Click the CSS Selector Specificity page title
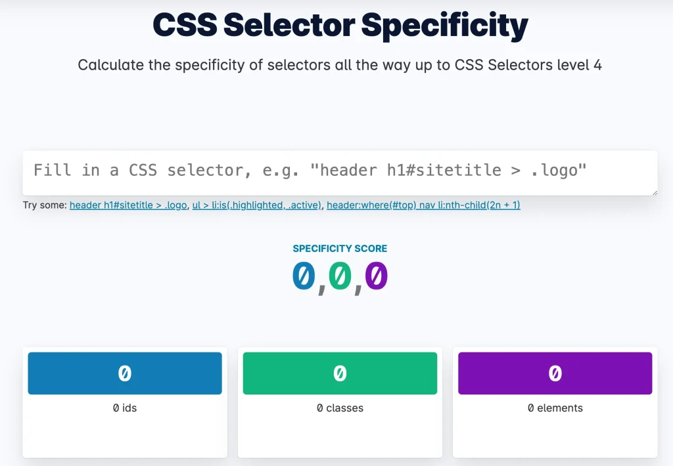Viewport: 673px width, 466px height. 340,25
